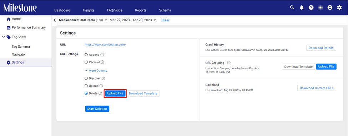This screenshot has height=136, width=348.
Task: Click Download Template next to Delete
Action: point(143,93)
